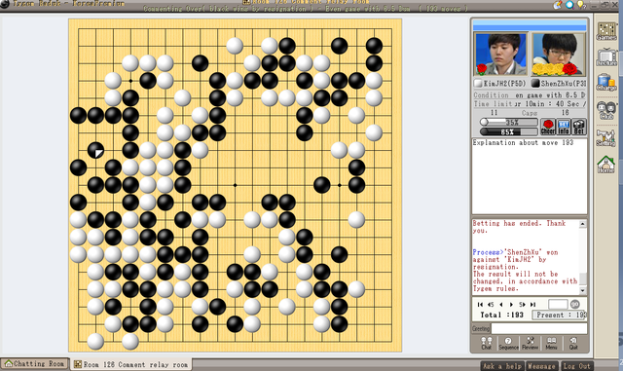Open the Chat icon below the greeting
The width and height of the screenshot is (623, 371).
coord(487,343)
